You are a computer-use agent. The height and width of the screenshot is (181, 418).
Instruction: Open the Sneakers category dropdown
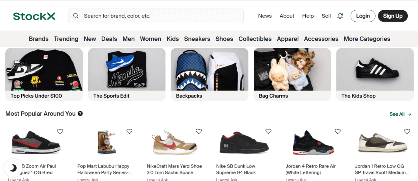tap(197, 39)
